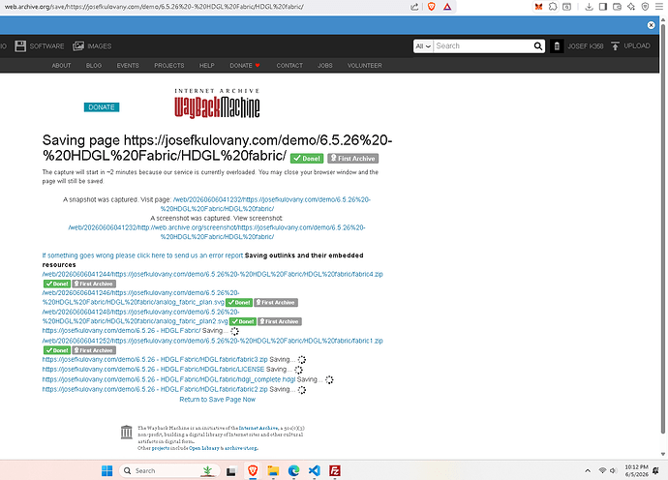Image resolution: width=668 pixels, height=480 pixels.
Task: Click the Upload arrow icon
Action: (615, 46)
